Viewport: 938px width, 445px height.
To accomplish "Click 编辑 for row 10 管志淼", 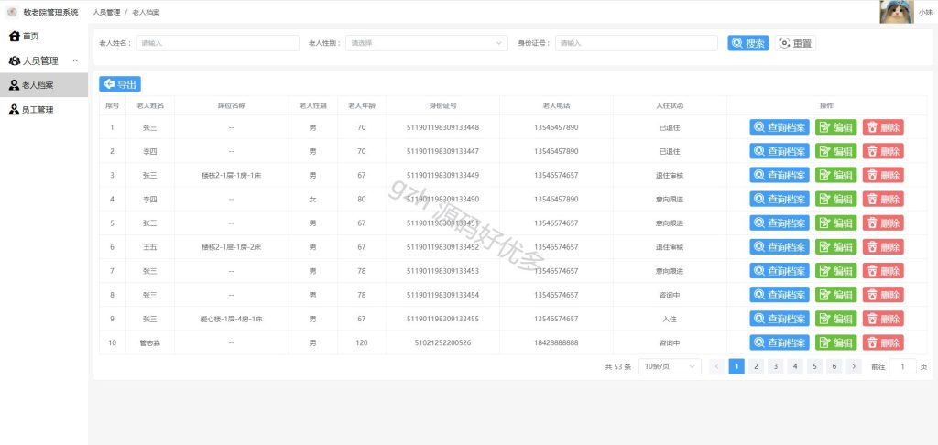I will [x=835, y=342].
